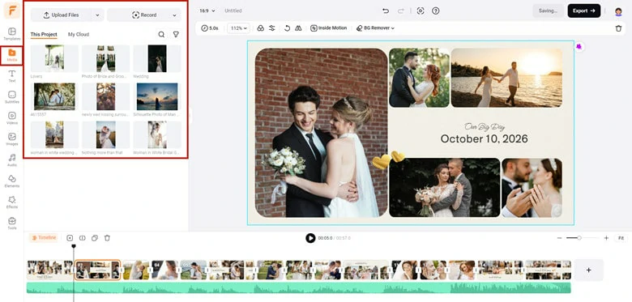
Task: Select the Woman in White Bridal thumbnail
Action: tap(157, 135)
